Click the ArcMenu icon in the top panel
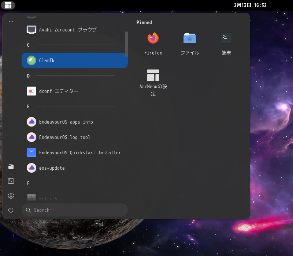Screen dimensions: 293x256 pos(8,5)
